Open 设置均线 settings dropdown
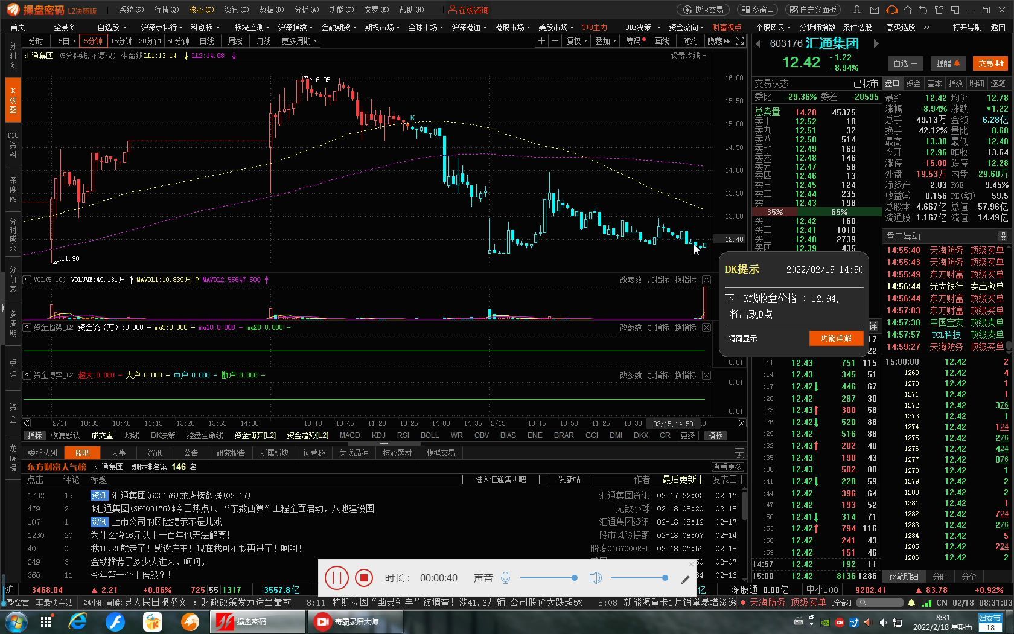Image resolution: width=1014 pixels, height=634 pixels. [688, 56]
